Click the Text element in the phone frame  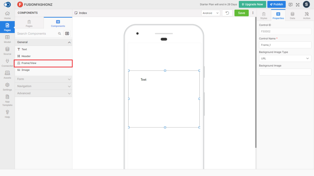tap(144, 80)
